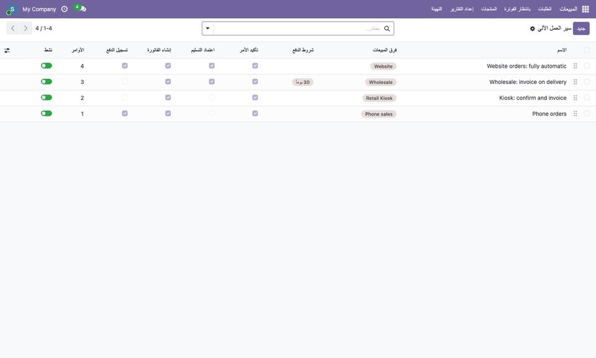Open 'Website orders: fully automatic' record
Image resolution: width=596 pixels, height=358 pixels.
pos(526,67)
